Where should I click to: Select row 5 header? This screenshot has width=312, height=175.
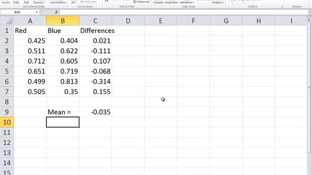pyautogui.click(x=7, y=71)
